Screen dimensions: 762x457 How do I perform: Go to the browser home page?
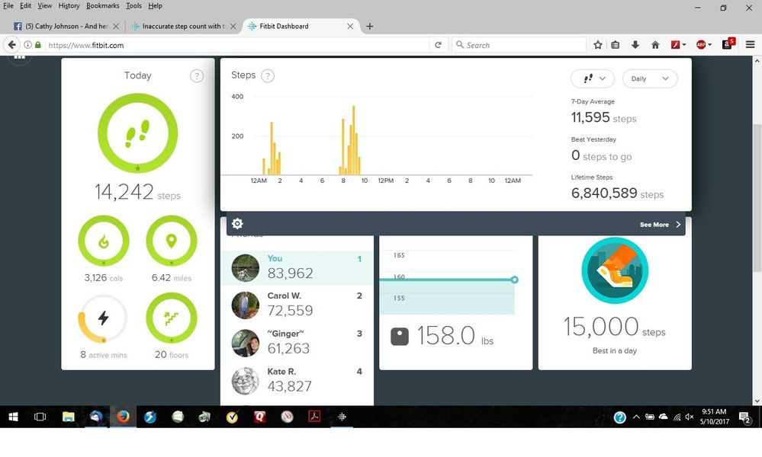655,45
